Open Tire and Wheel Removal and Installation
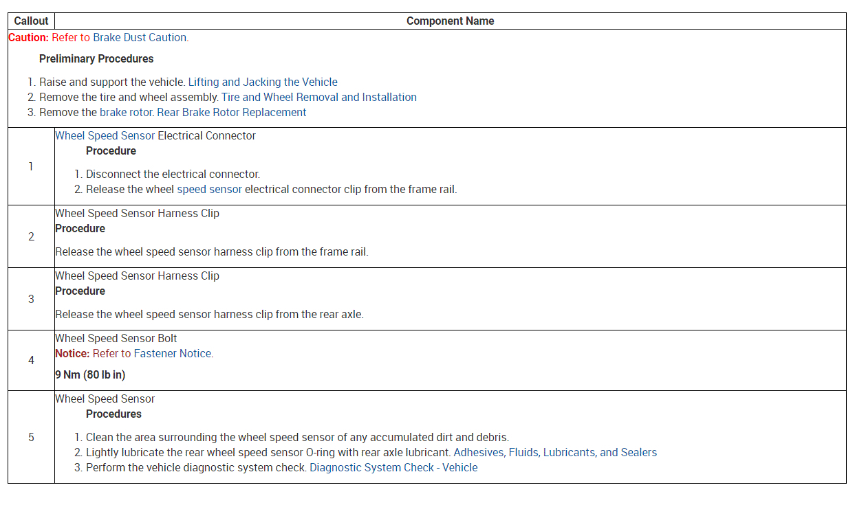The height and width of the screenshot is (505, 855). (318, 97)
